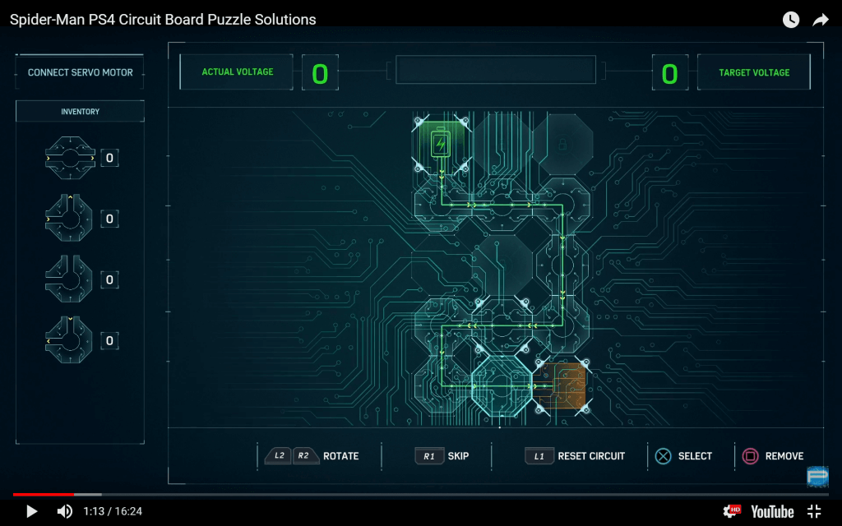
Task: Click the SKIP label
Action: [458, 456]
